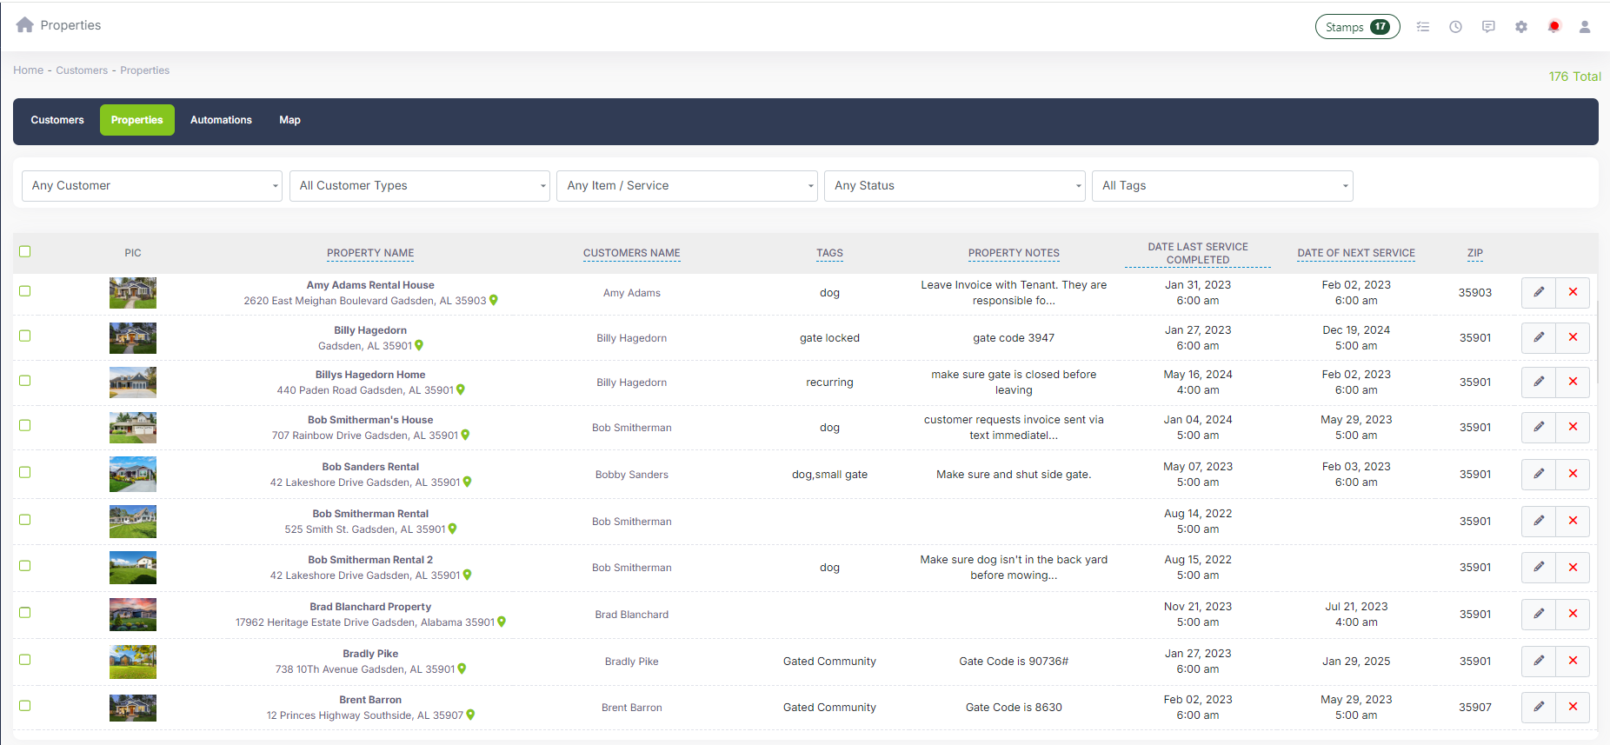1610x745 pixels.
Task: Switch to the Automations tab
Action: click(x=221, y=120)
